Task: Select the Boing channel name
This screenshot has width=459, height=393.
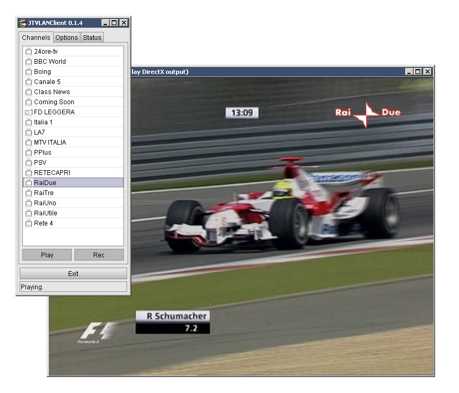Action: click(43, 72)
